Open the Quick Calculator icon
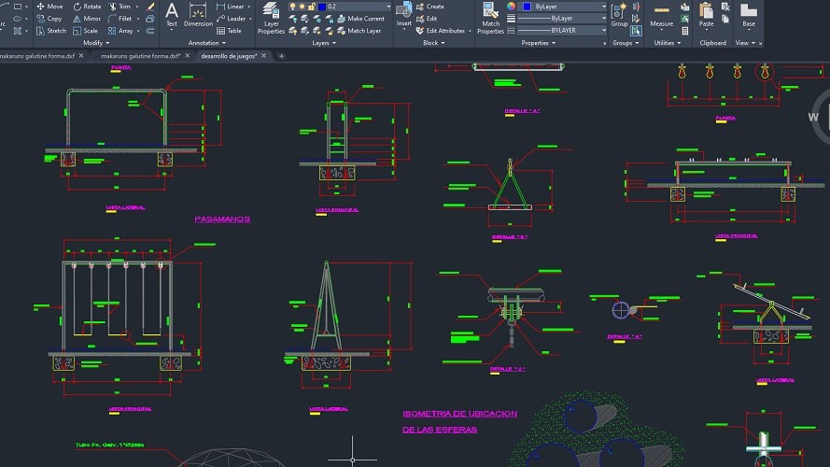This screenshot has width=830, height=467. (x=685, y=31)
